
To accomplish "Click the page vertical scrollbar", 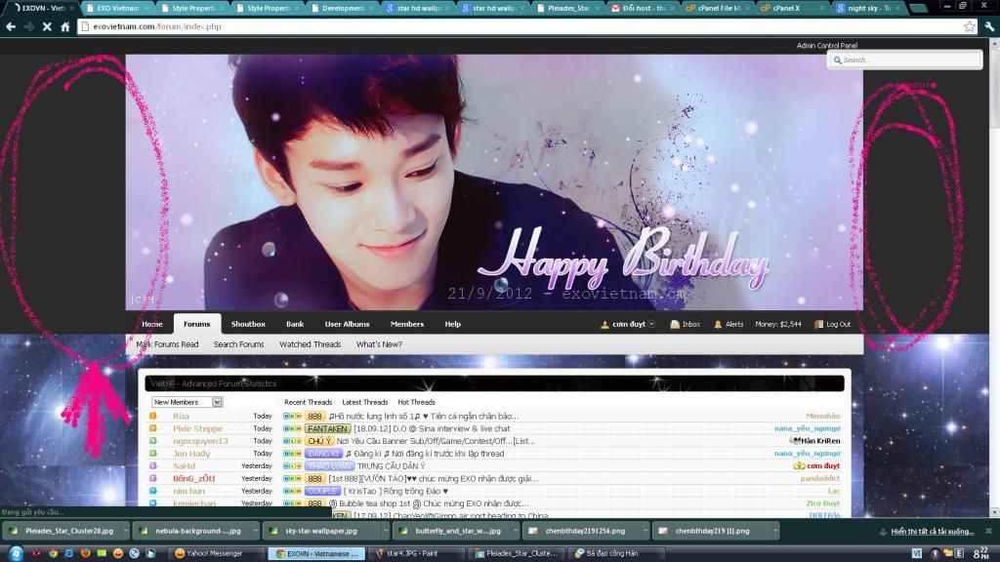I will click(994, 277).
